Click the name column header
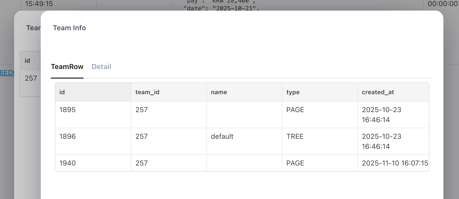 244,92
